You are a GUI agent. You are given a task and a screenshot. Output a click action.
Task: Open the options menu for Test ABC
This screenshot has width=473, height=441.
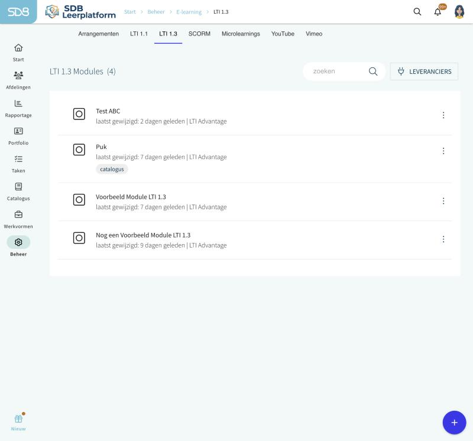point(443,115)
